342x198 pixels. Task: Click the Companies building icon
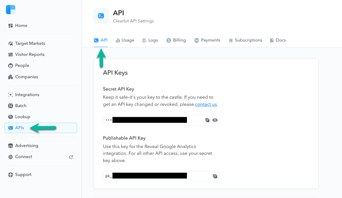10,77
